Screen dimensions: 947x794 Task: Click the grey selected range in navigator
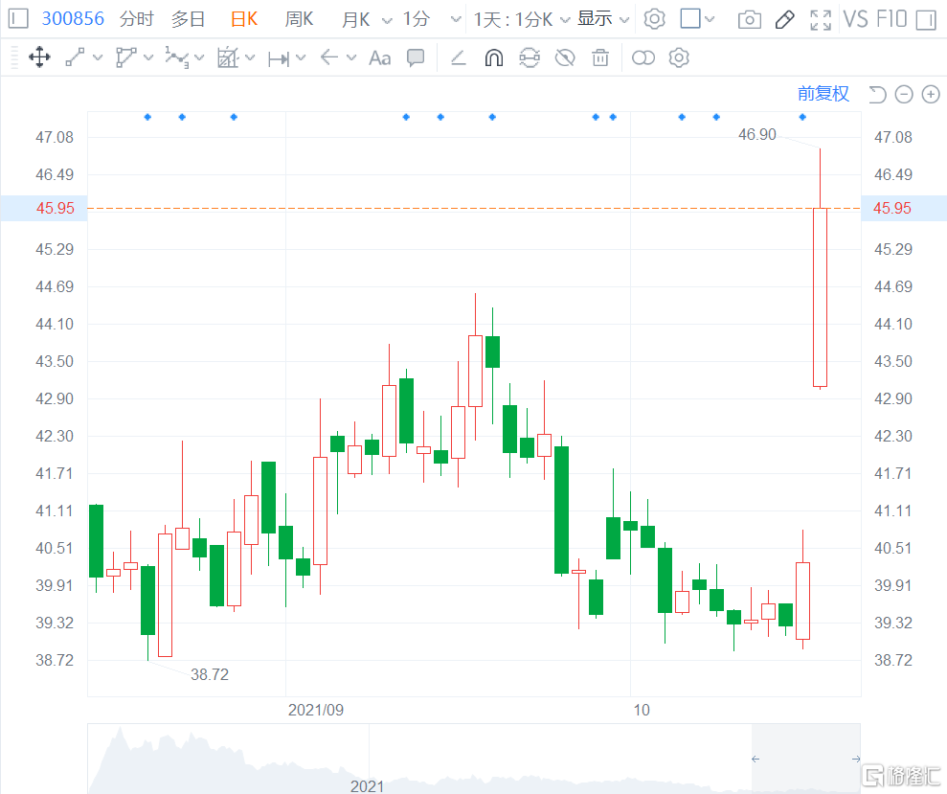click(x=805, y=759)
